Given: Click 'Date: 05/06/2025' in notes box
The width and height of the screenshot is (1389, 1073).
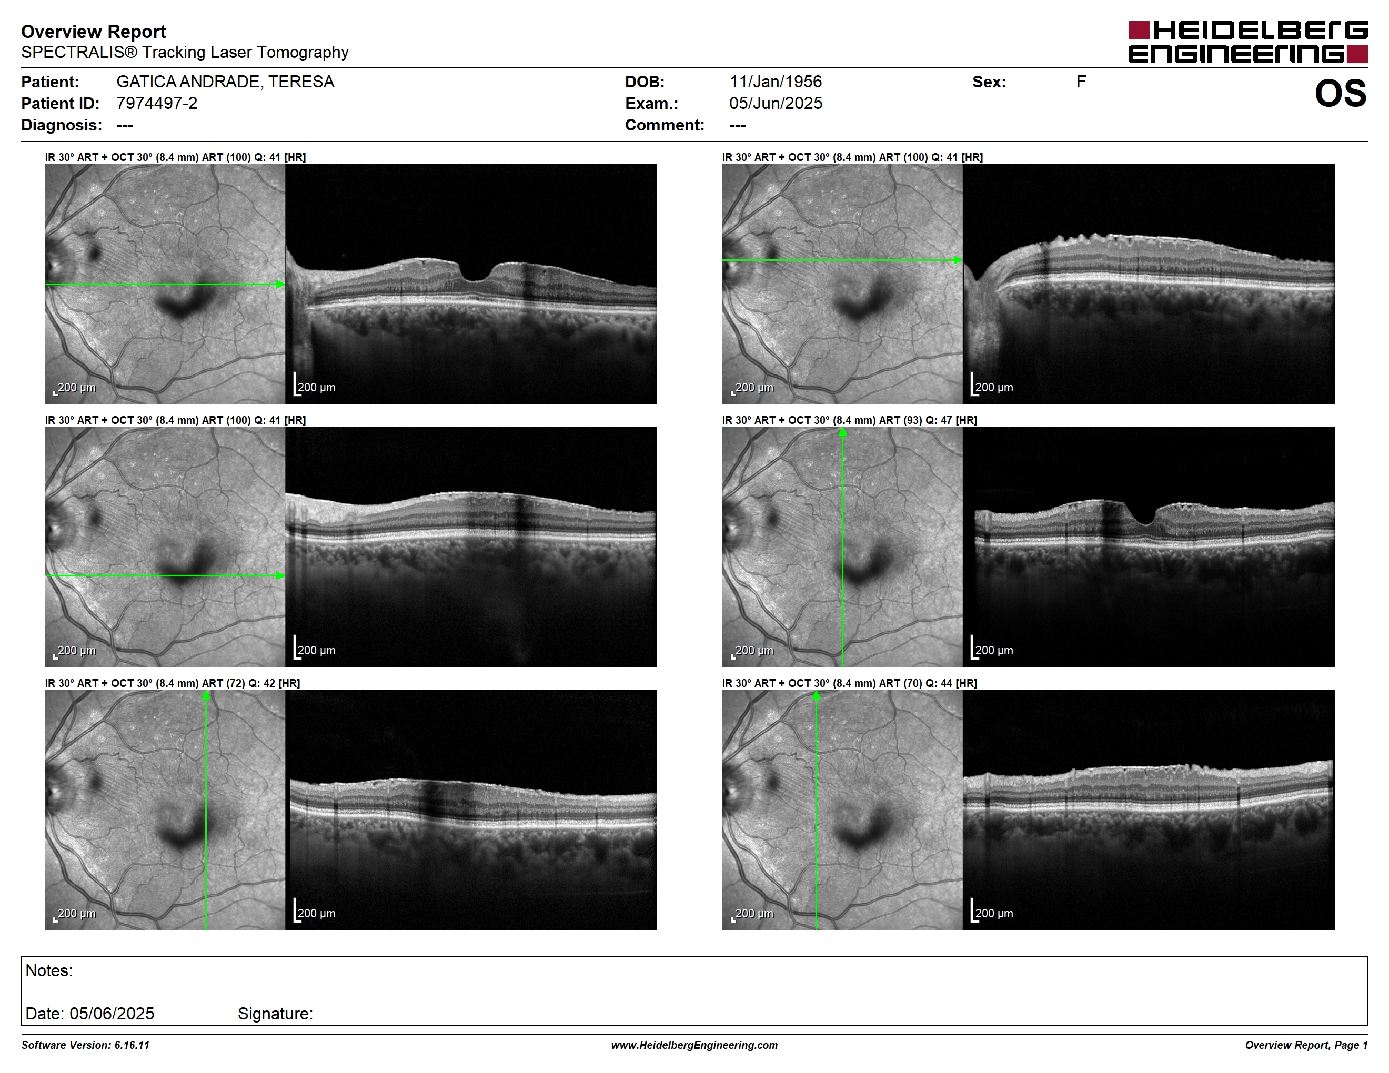Looking at the screenshot, I should pos(89,1014).
